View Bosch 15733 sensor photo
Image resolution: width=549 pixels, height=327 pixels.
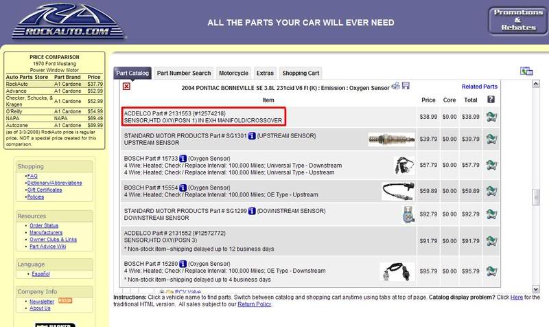pos(404,166)
